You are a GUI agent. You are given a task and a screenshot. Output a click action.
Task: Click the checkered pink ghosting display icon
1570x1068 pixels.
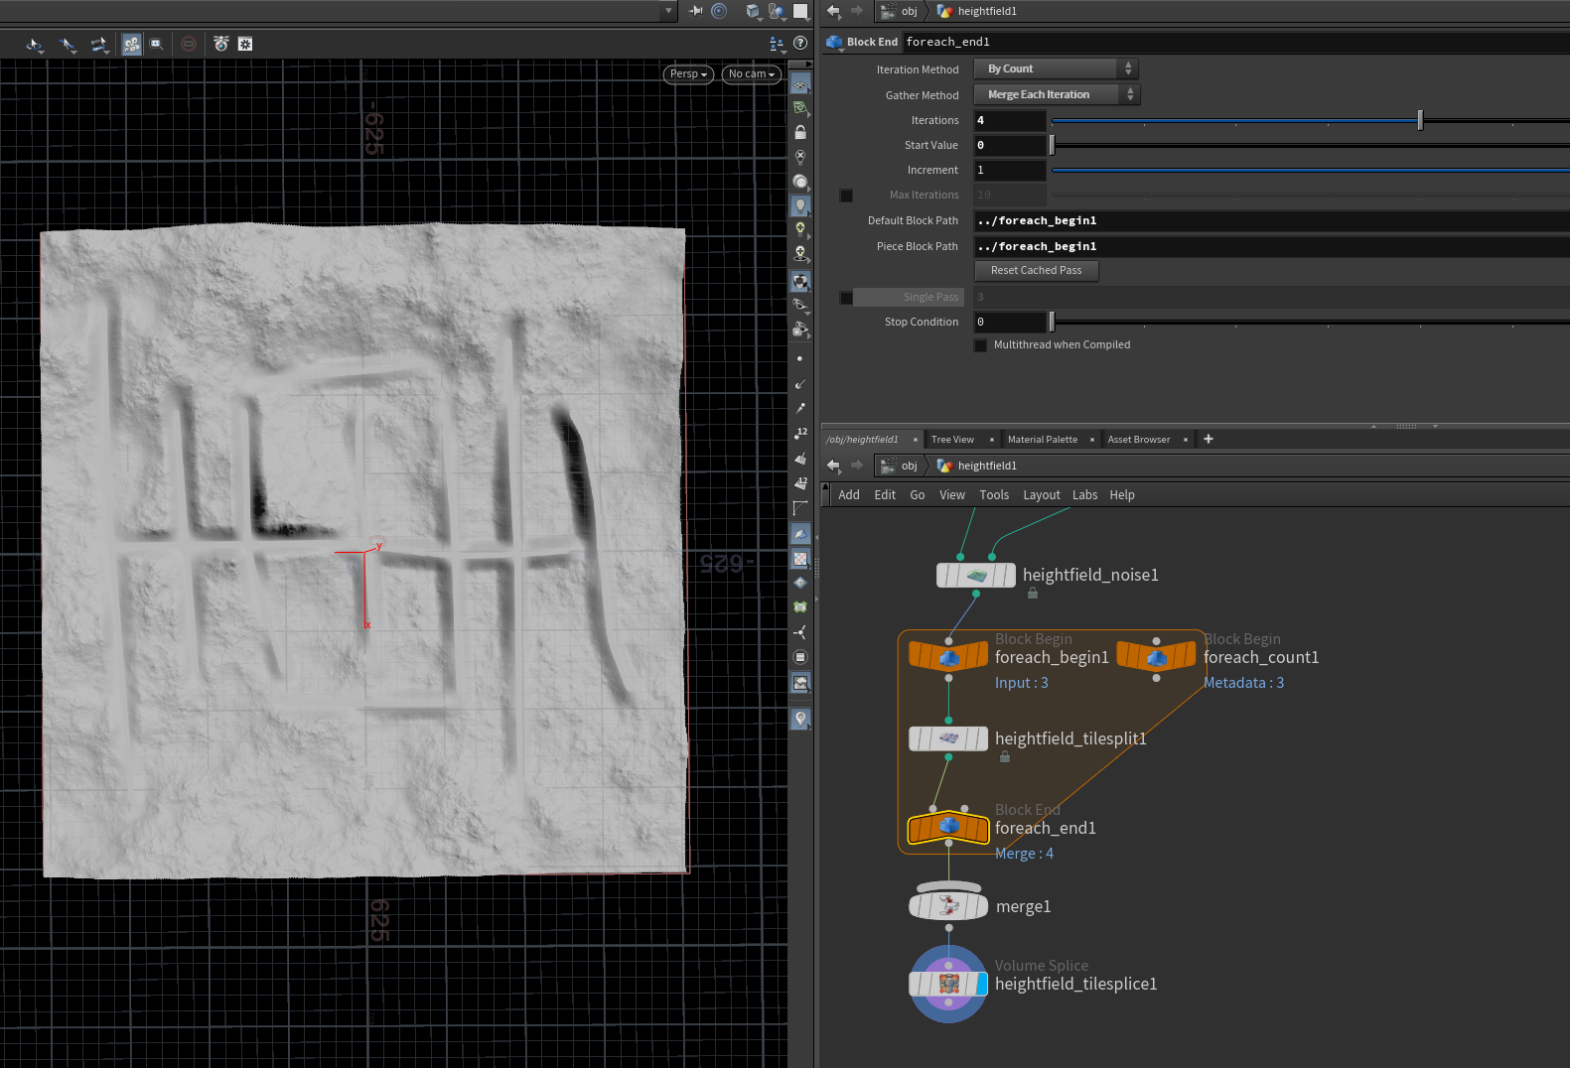pos(800,559)
